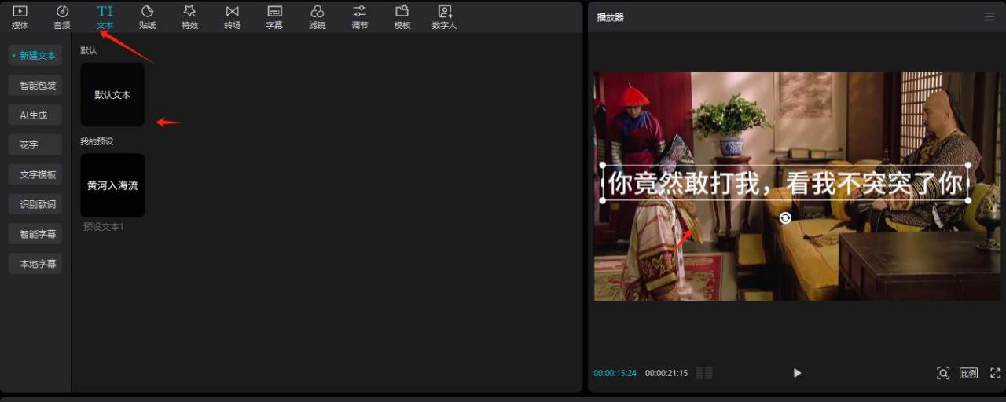This screenshot has height=402, width=1006.
Task: Open the 媒体 media panel
Action: coord(20,16)
